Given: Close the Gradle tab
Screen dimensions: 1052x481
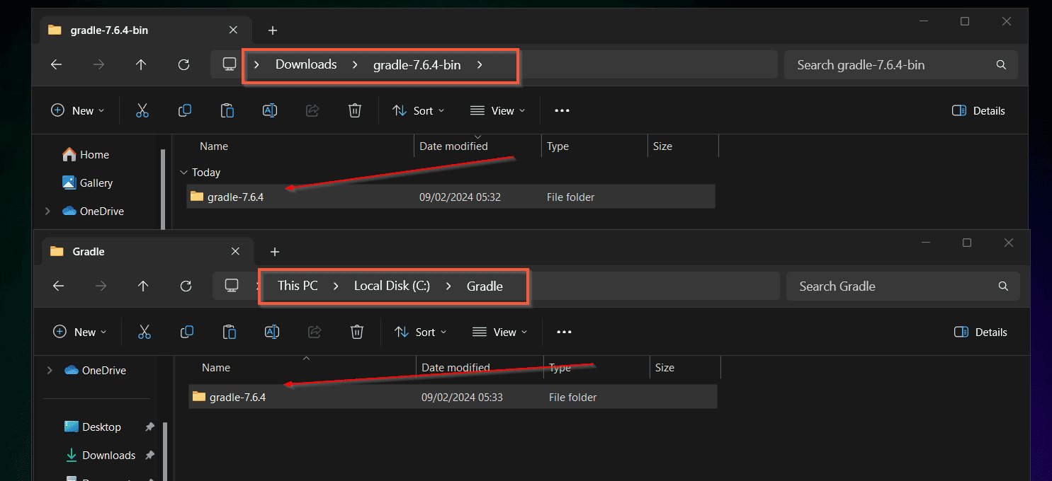Looking at the screenshot, I should point(236,251).
